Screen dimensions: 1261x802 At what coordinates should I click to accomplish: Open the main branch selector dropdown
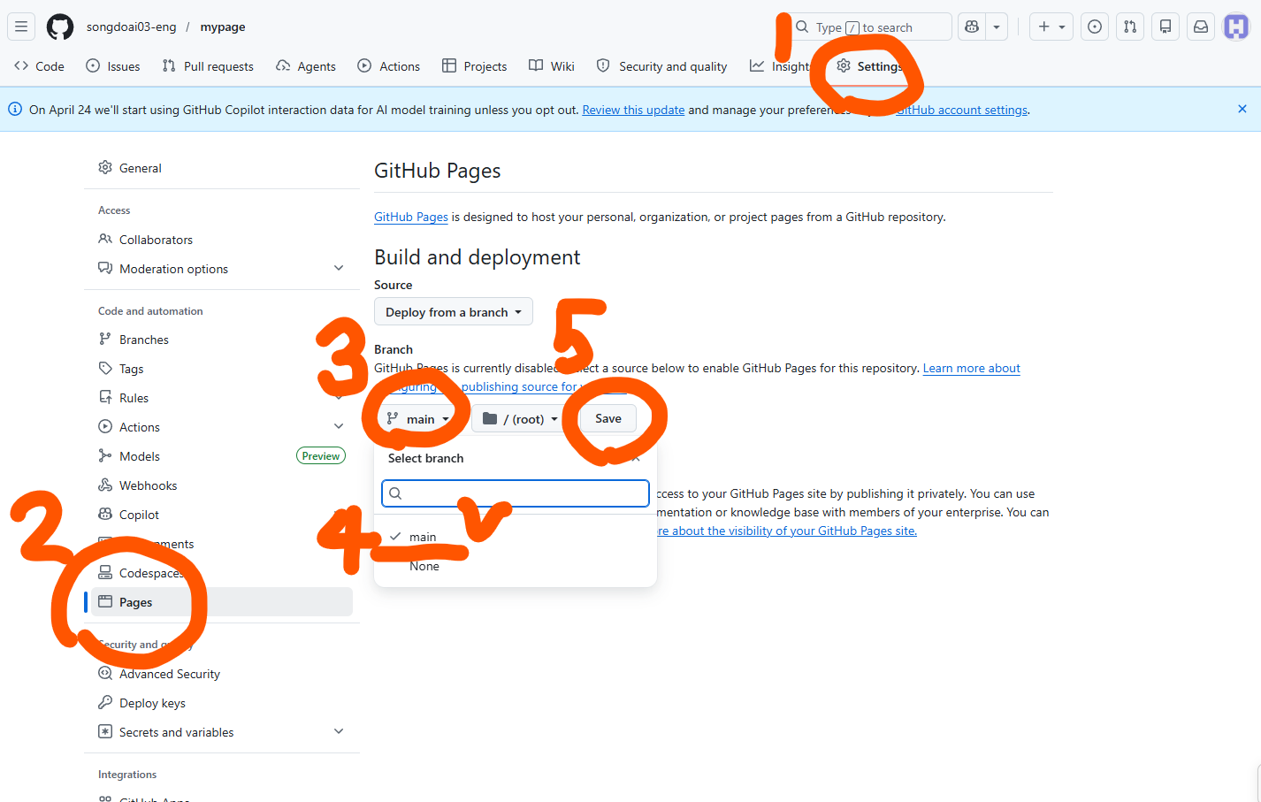418,419
